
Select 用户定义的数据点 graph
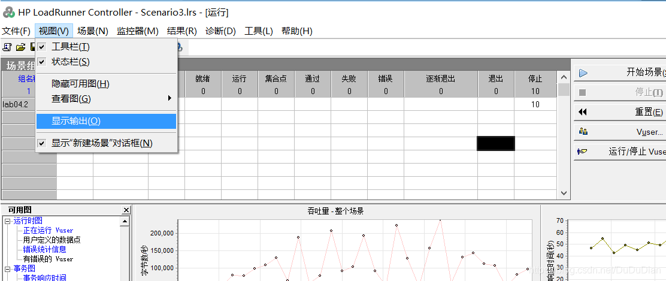(x=52, y=240)
